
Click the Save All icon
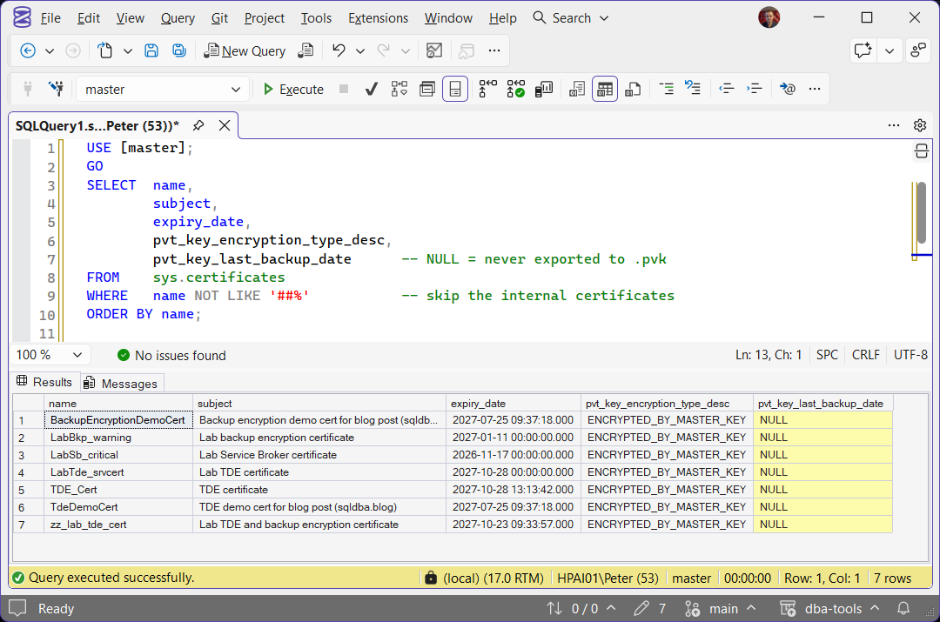tap(178, 51)
